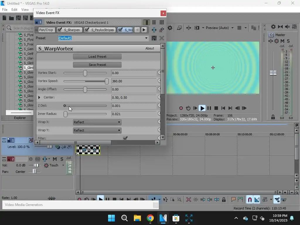This screenshot has width=300, height=225.
Task: Click Vortex Speed animate keyframe icon
Action: tap(159, 81)
